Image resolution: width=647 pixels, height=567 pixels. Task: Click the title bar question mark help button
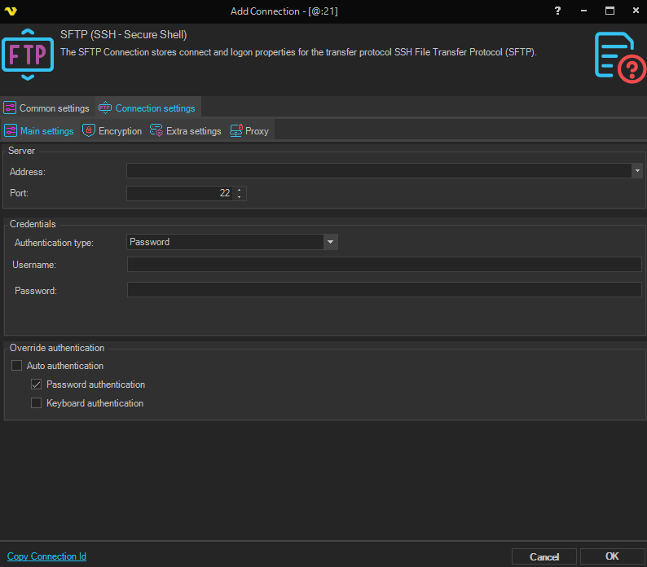[557, 11]
